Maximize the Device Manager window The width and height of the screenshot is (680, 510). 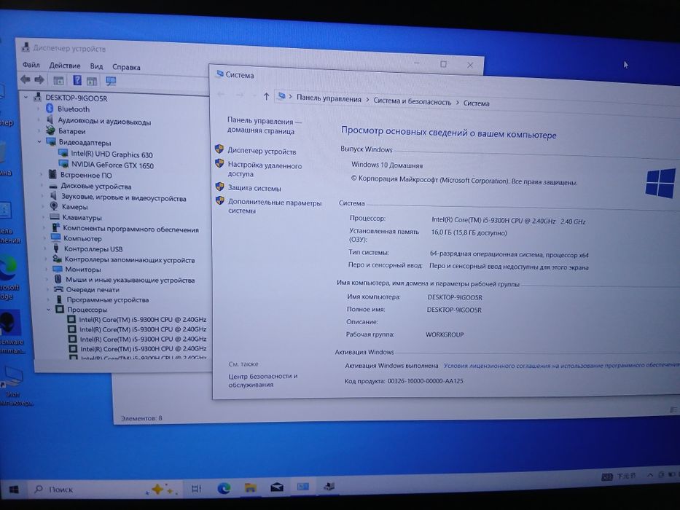(x=443, y=64)
